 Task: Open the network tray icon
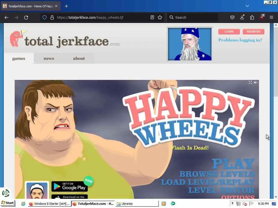[x=238, y=204]
